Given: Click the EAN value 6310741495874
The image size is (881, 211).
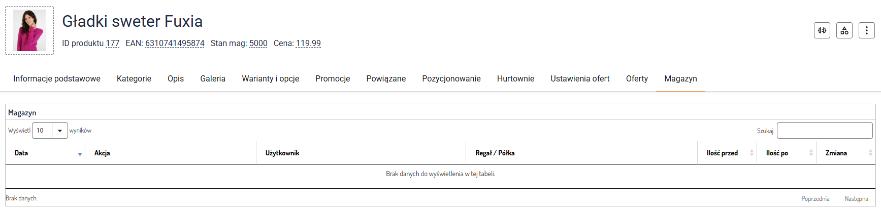Looking at the screenshot, I should point(175,44).
